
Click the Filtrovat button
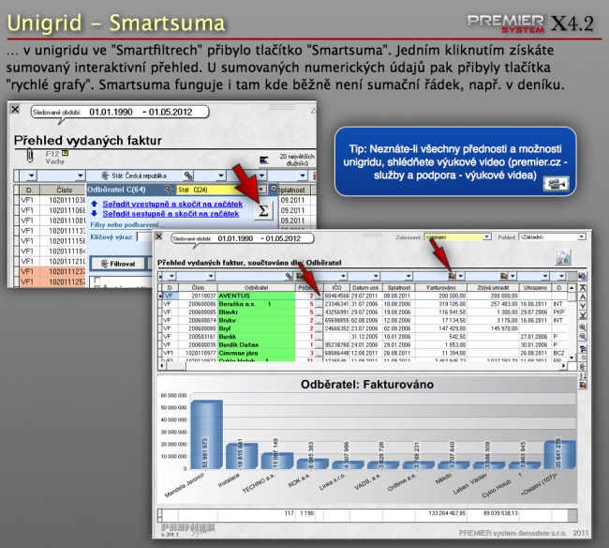(x=118, y=264)
